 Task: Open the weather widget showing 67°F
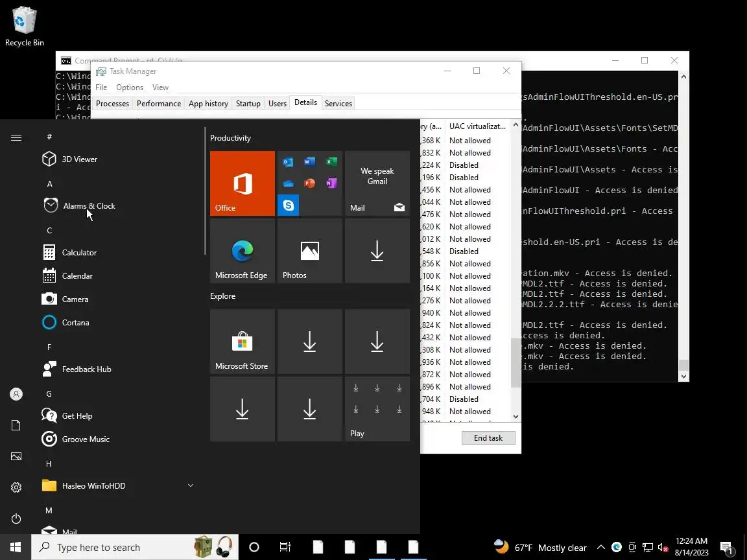point(541,547)
